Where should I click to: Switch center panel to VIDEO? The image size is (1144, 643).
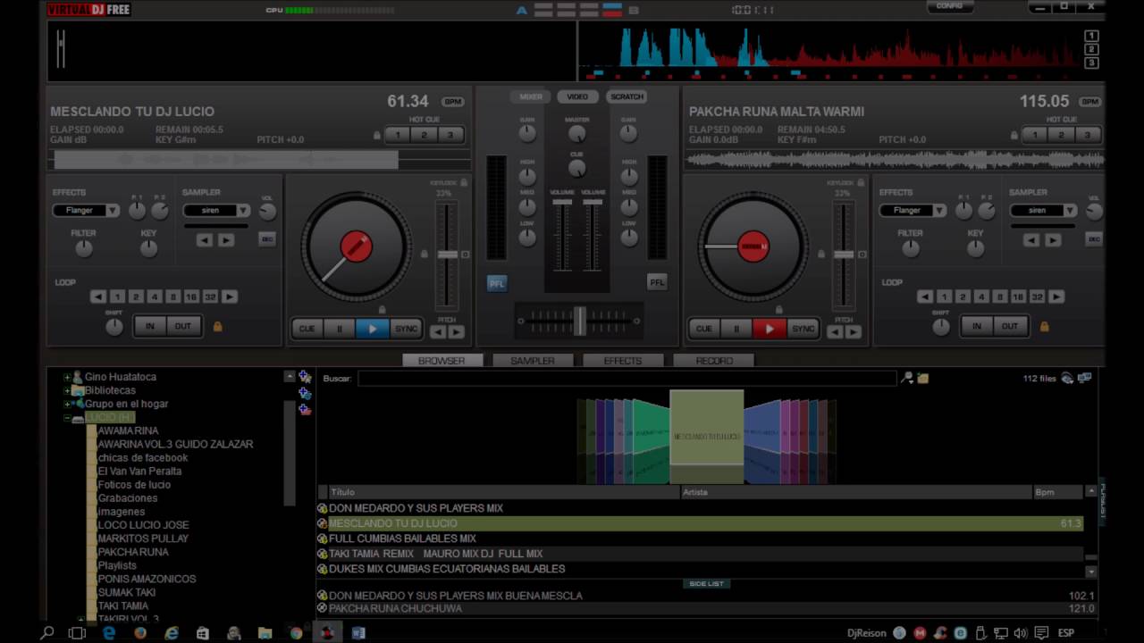(577, 96)
